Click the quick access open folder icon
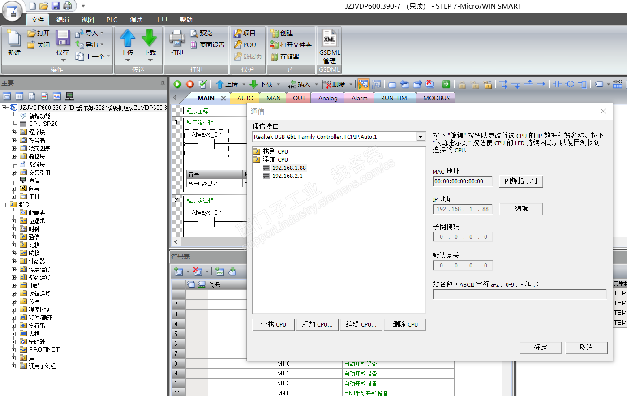 click(44, 6)
